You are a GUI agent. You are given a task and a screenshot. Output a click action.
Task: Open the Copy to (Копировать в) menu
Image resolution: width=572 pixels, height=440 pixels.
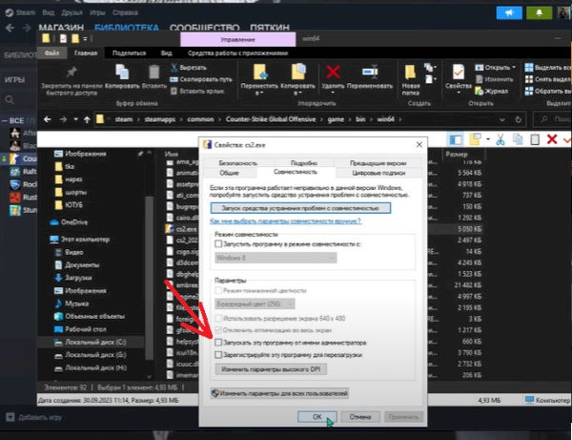(x=297, y=79)
